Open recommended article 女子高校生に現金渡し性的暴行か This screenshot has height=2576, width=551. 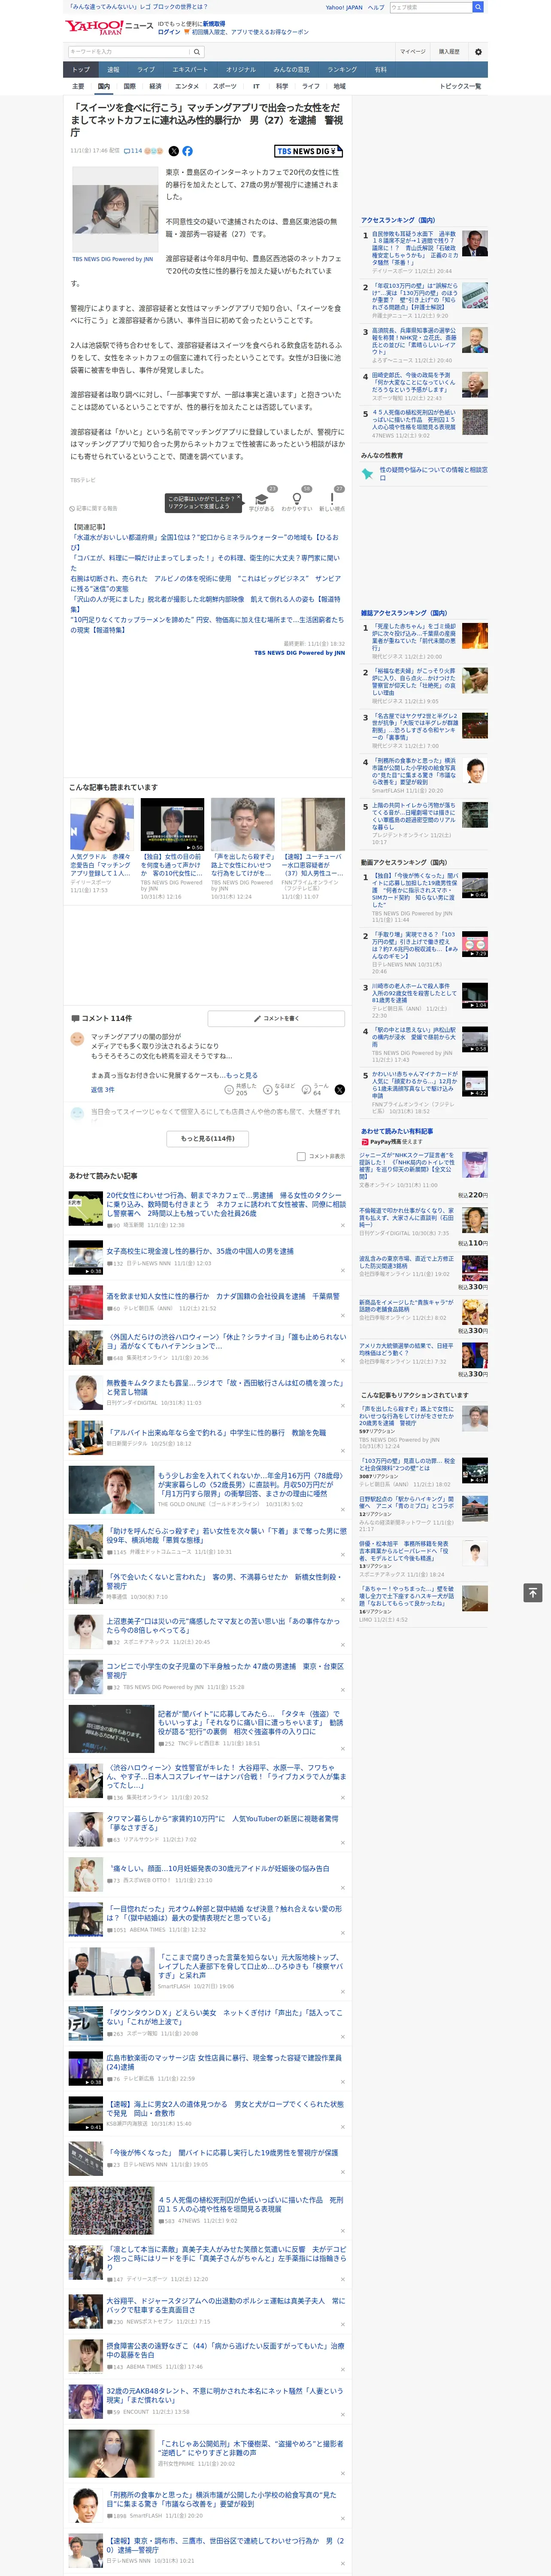tap(200, 1251)
